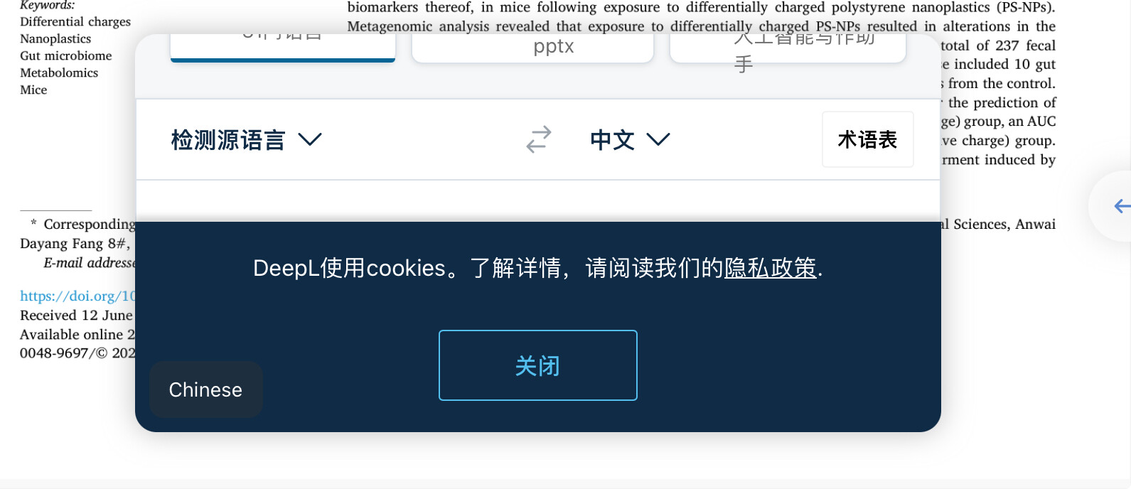Click the blue left arrow at right edge

(x=1122, y=206)
